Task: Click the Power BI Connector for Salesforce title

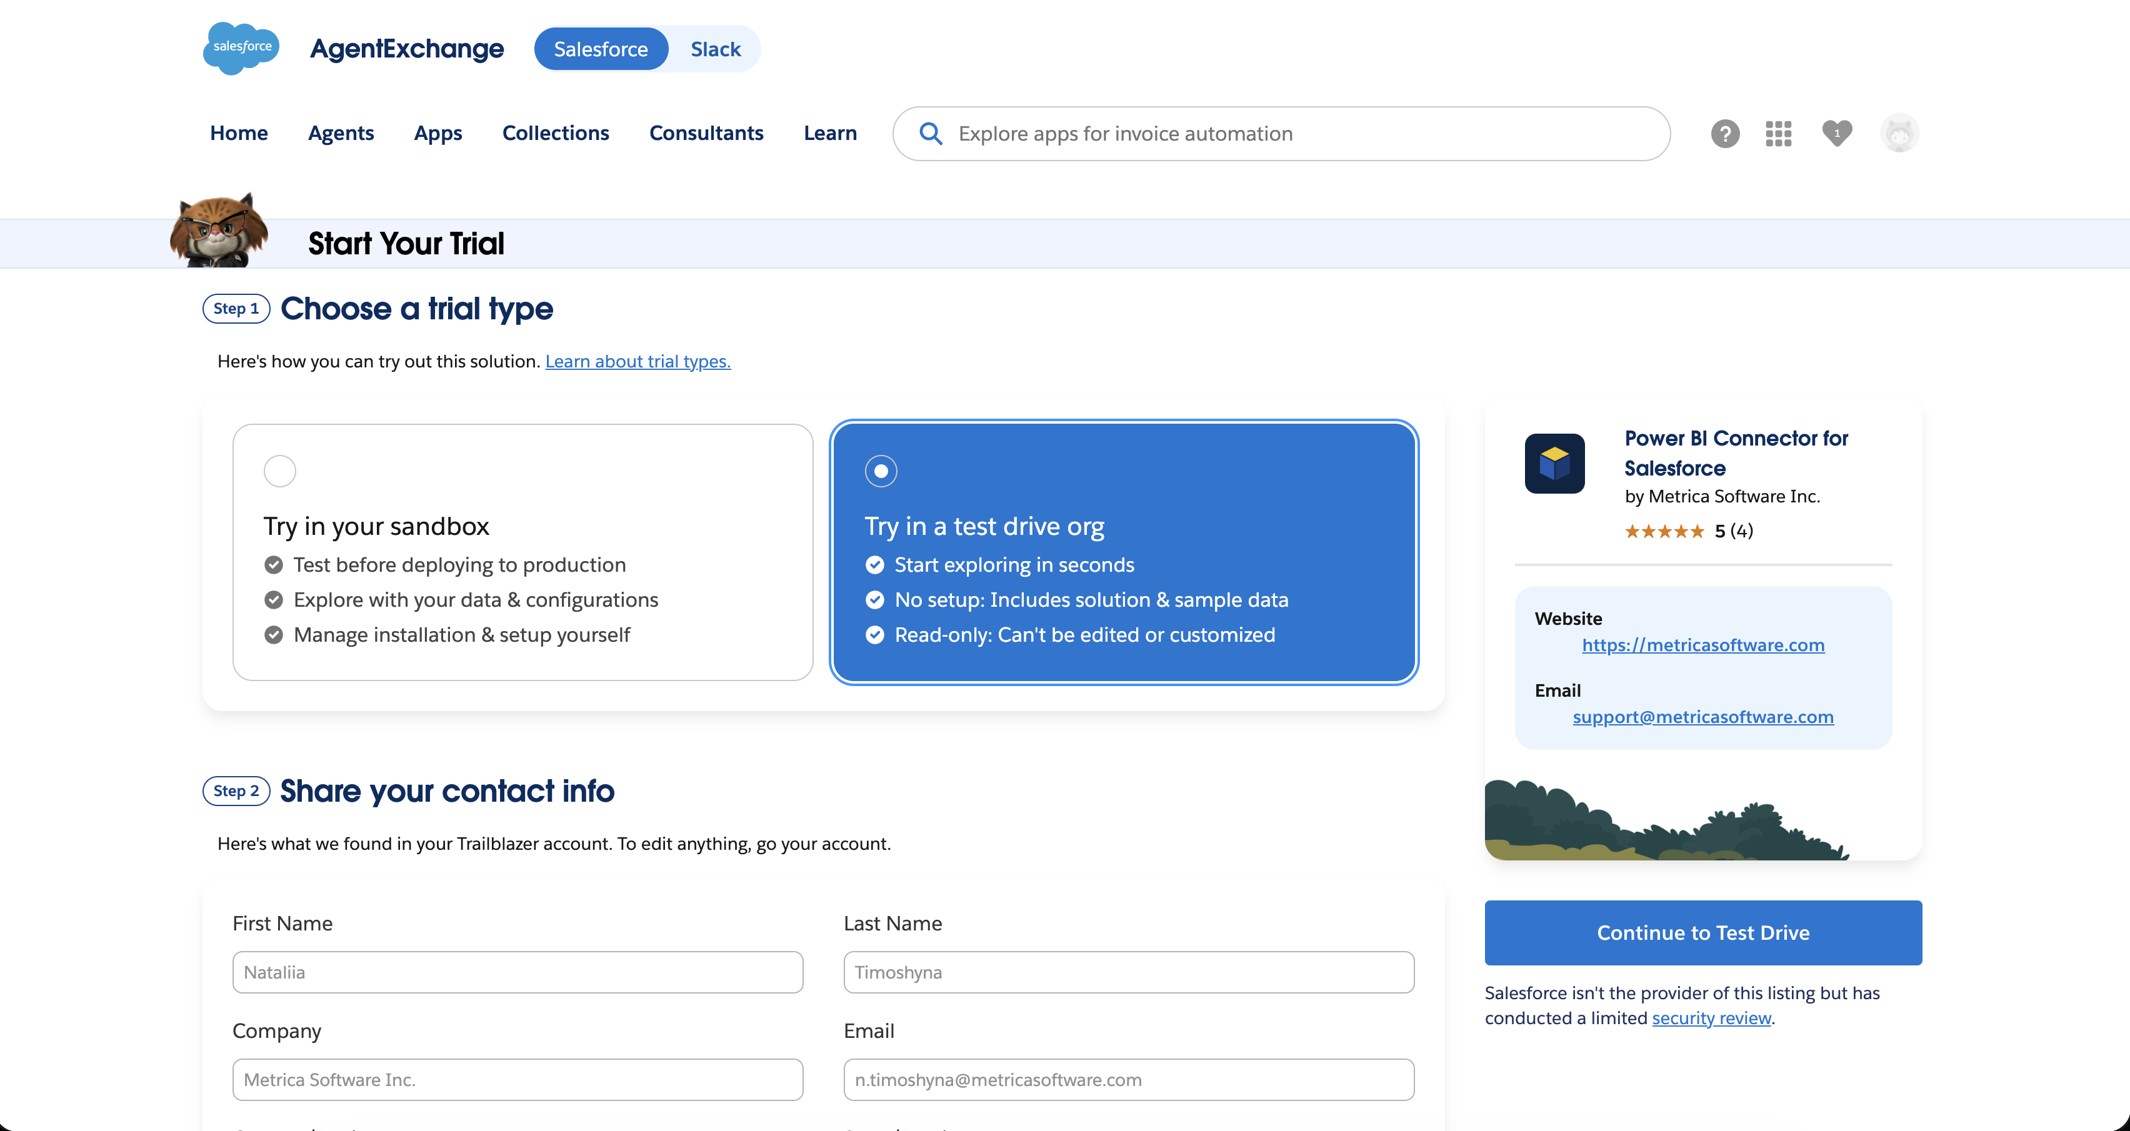Action: pyautogui.click(x=1736, y=453)
